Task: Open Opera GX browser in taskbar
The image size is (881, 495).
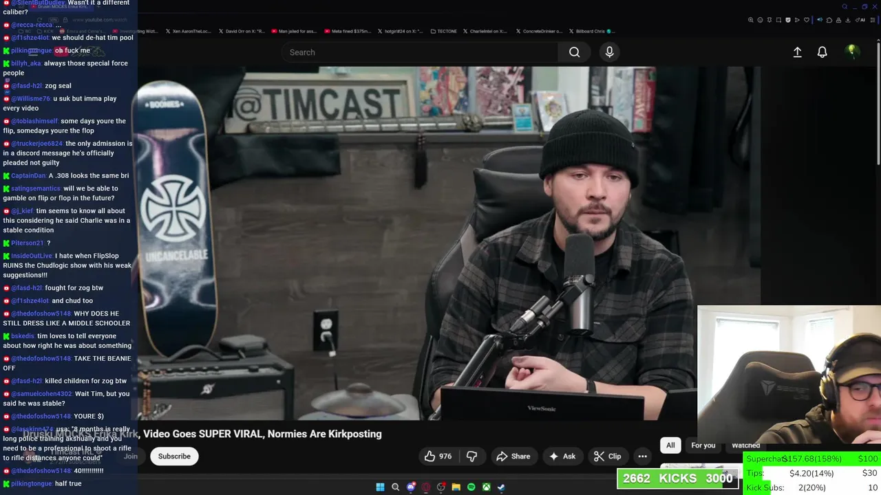Action: tap(426, 487)
